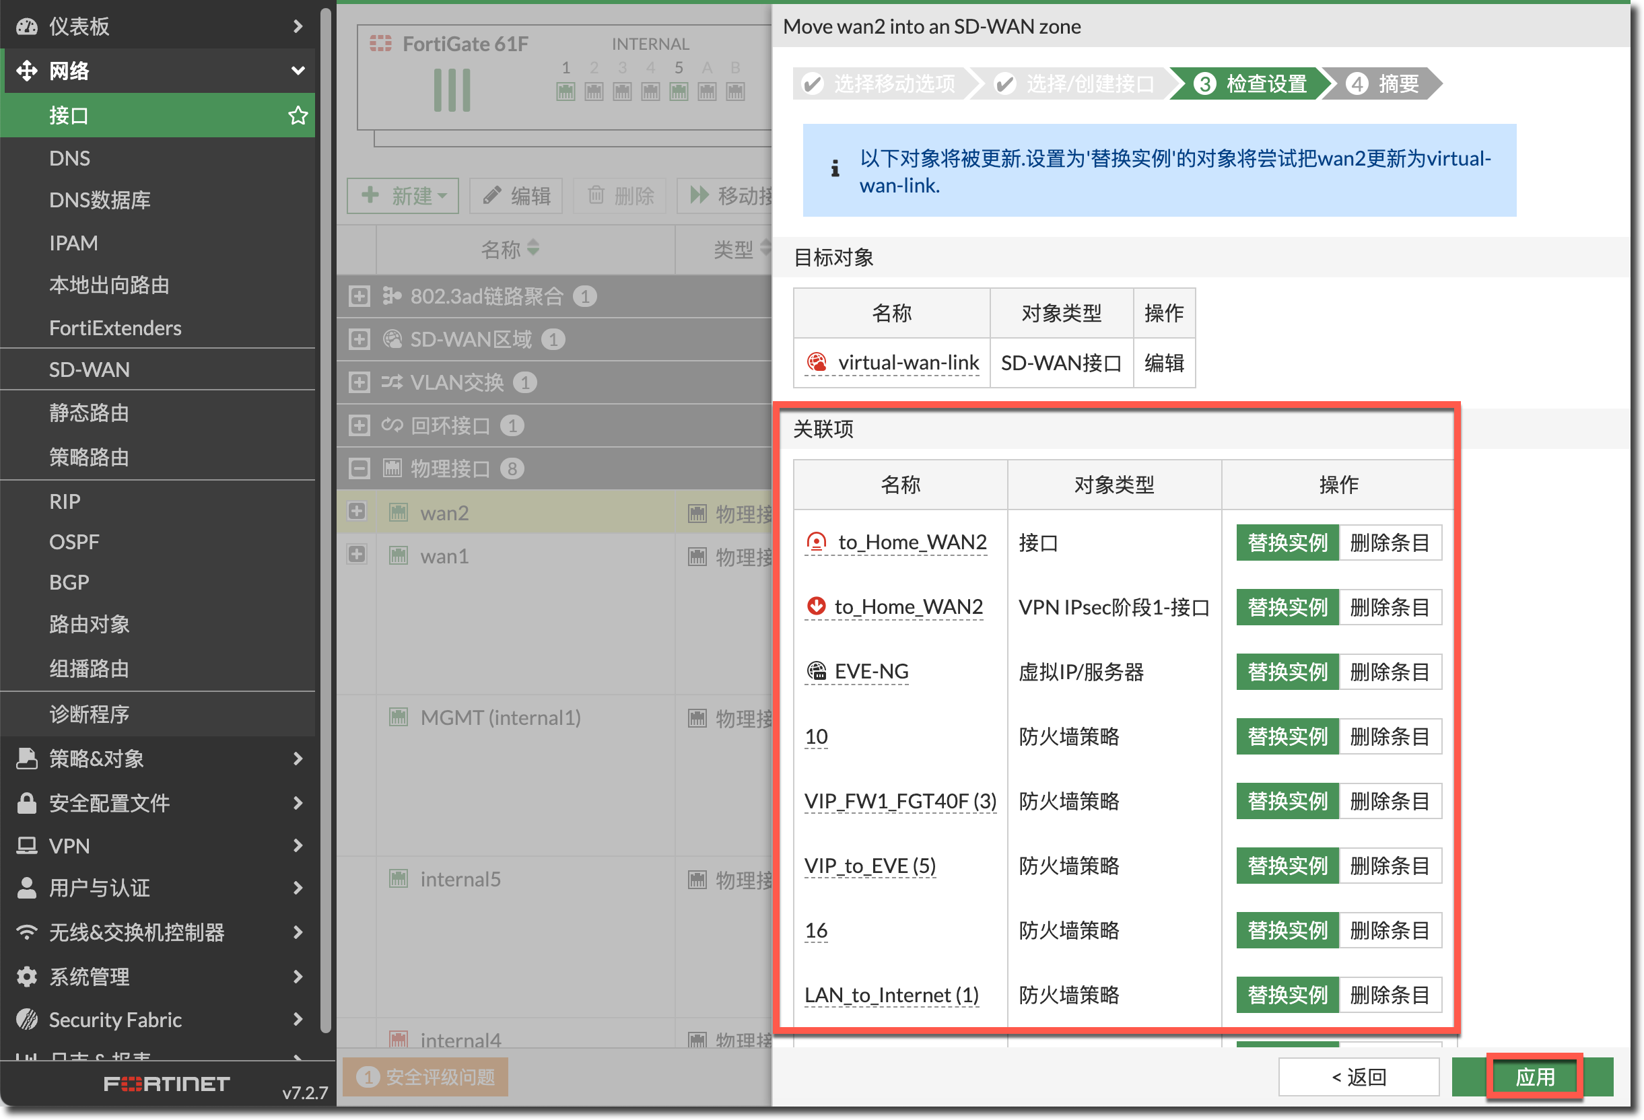Click the EVE-NG virtual IP icon
The height and width of the screenshot is (1120, 1644).
(817, 671)
